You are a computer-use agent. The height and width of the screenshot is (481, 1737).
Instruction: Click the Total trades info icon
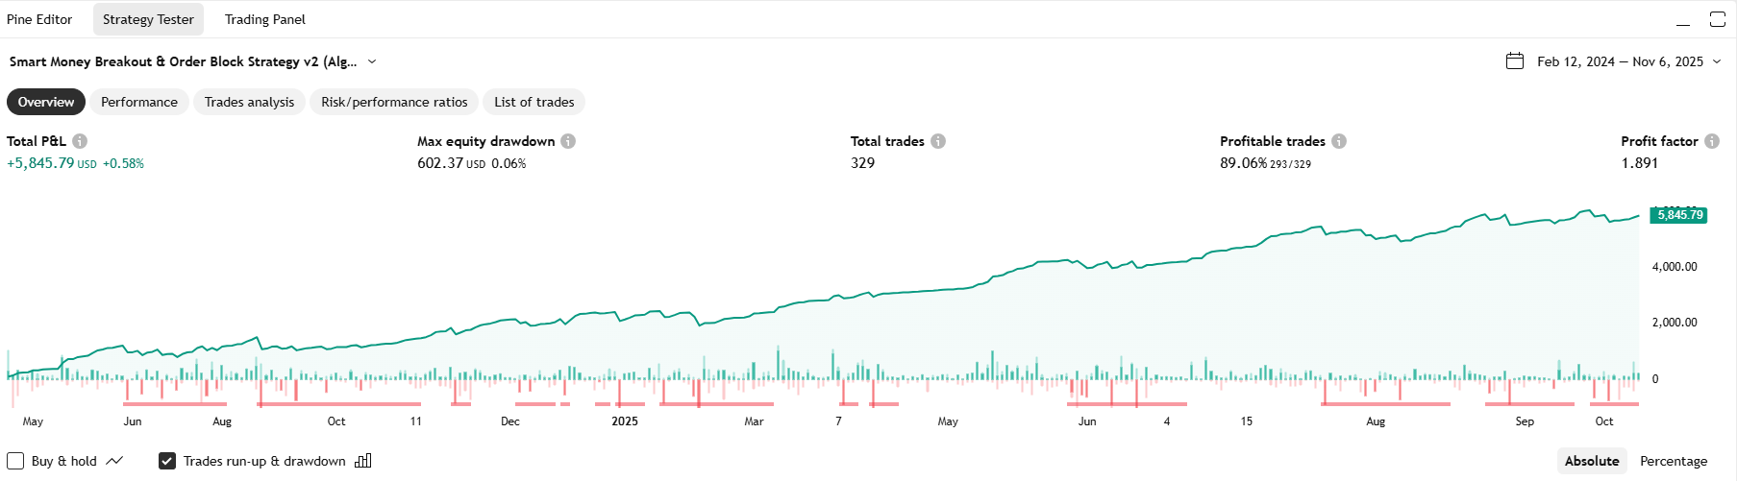(x=938, y=141)
